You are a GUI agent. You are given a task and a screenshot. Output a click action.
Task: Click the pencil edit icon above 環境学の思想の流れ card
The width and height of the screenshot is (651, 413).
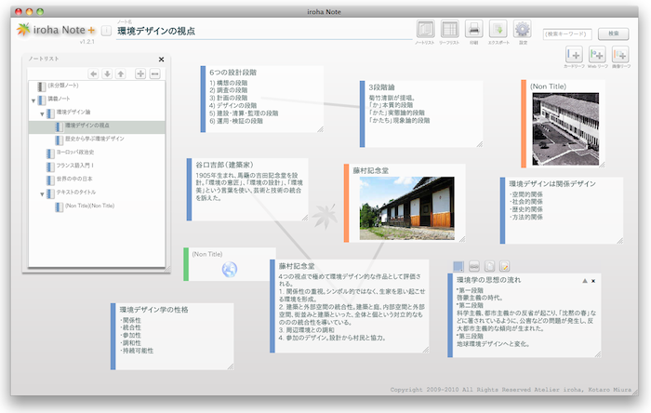pyautogui.click(x=504, y=266)
